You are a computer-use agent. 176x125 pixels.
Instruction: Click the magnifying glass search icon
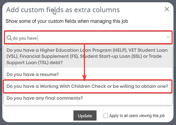(9, 38)
